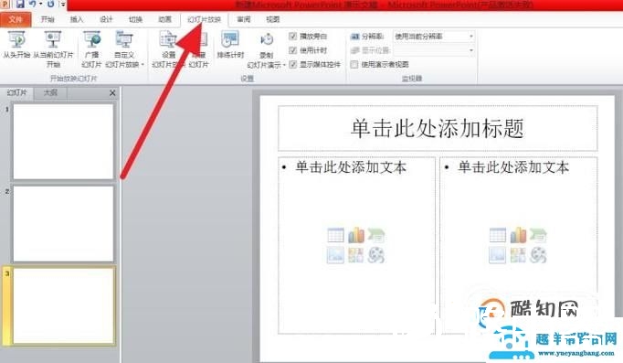Click the 分辨率 monitor icon
The image size is (623, 363).
354,37
